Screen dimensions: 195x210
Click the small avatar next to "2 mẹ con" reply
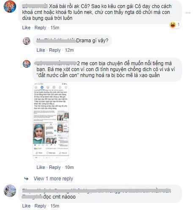(x=27, y=64)
